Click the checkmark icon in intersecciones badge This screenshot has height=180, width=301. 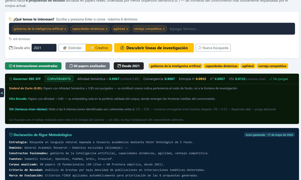[11, 66]
